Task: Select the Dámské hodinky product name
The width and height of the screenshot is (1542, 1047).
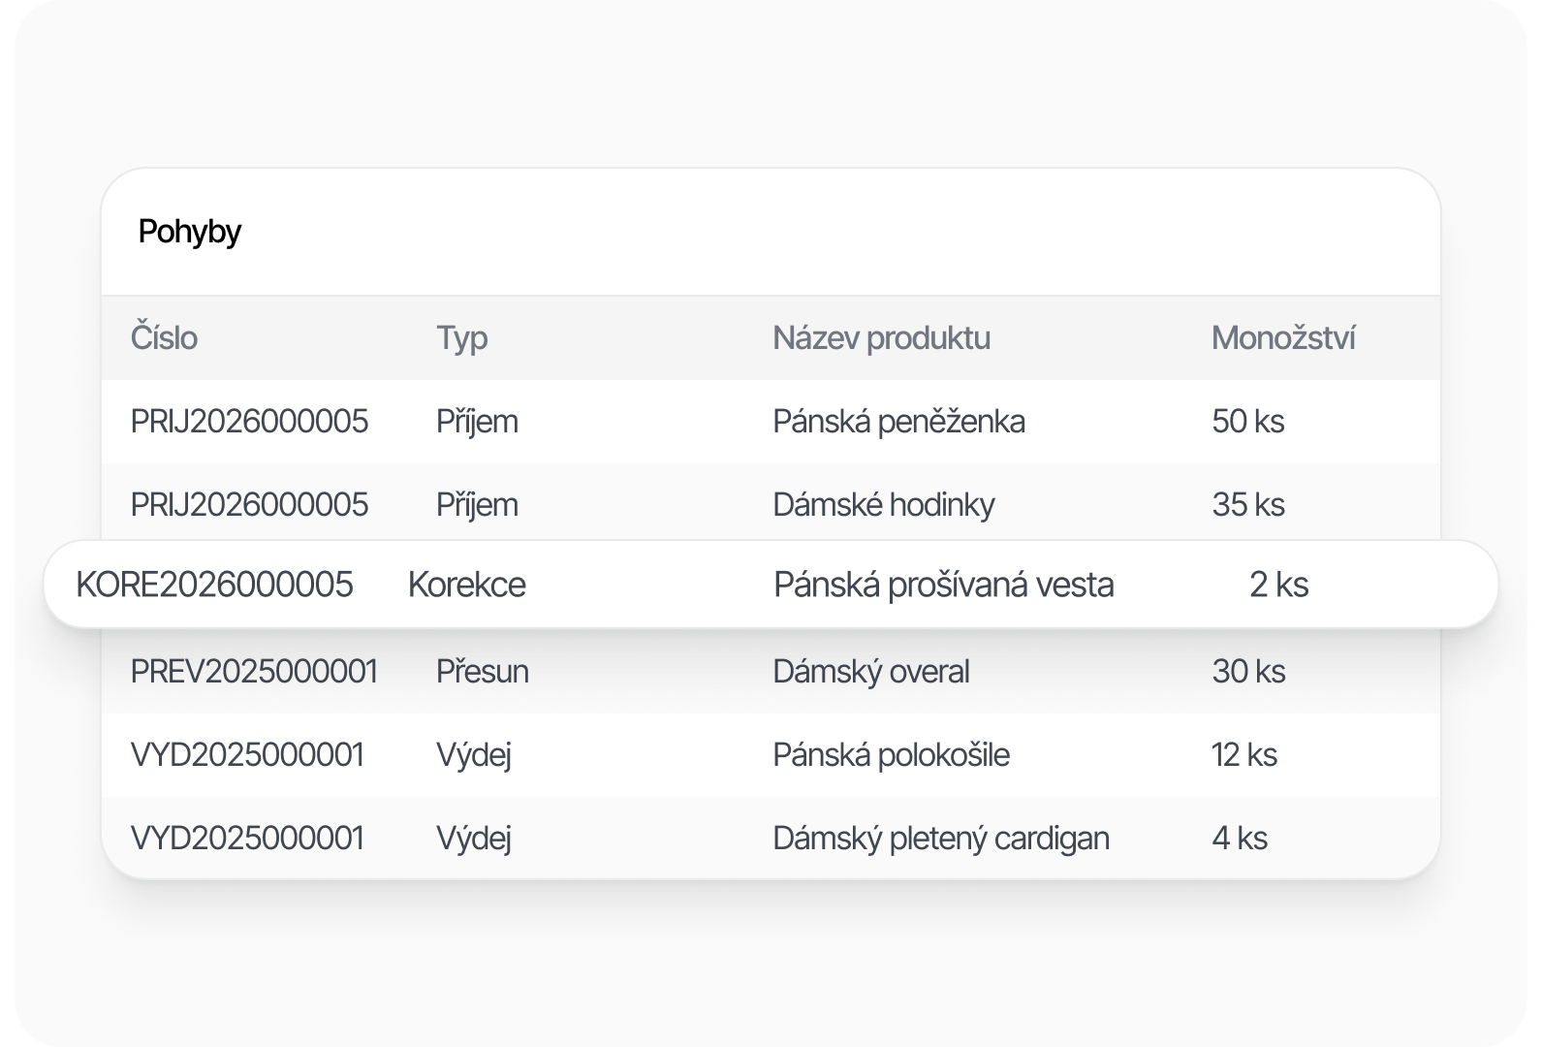Action: coord(883,505)
